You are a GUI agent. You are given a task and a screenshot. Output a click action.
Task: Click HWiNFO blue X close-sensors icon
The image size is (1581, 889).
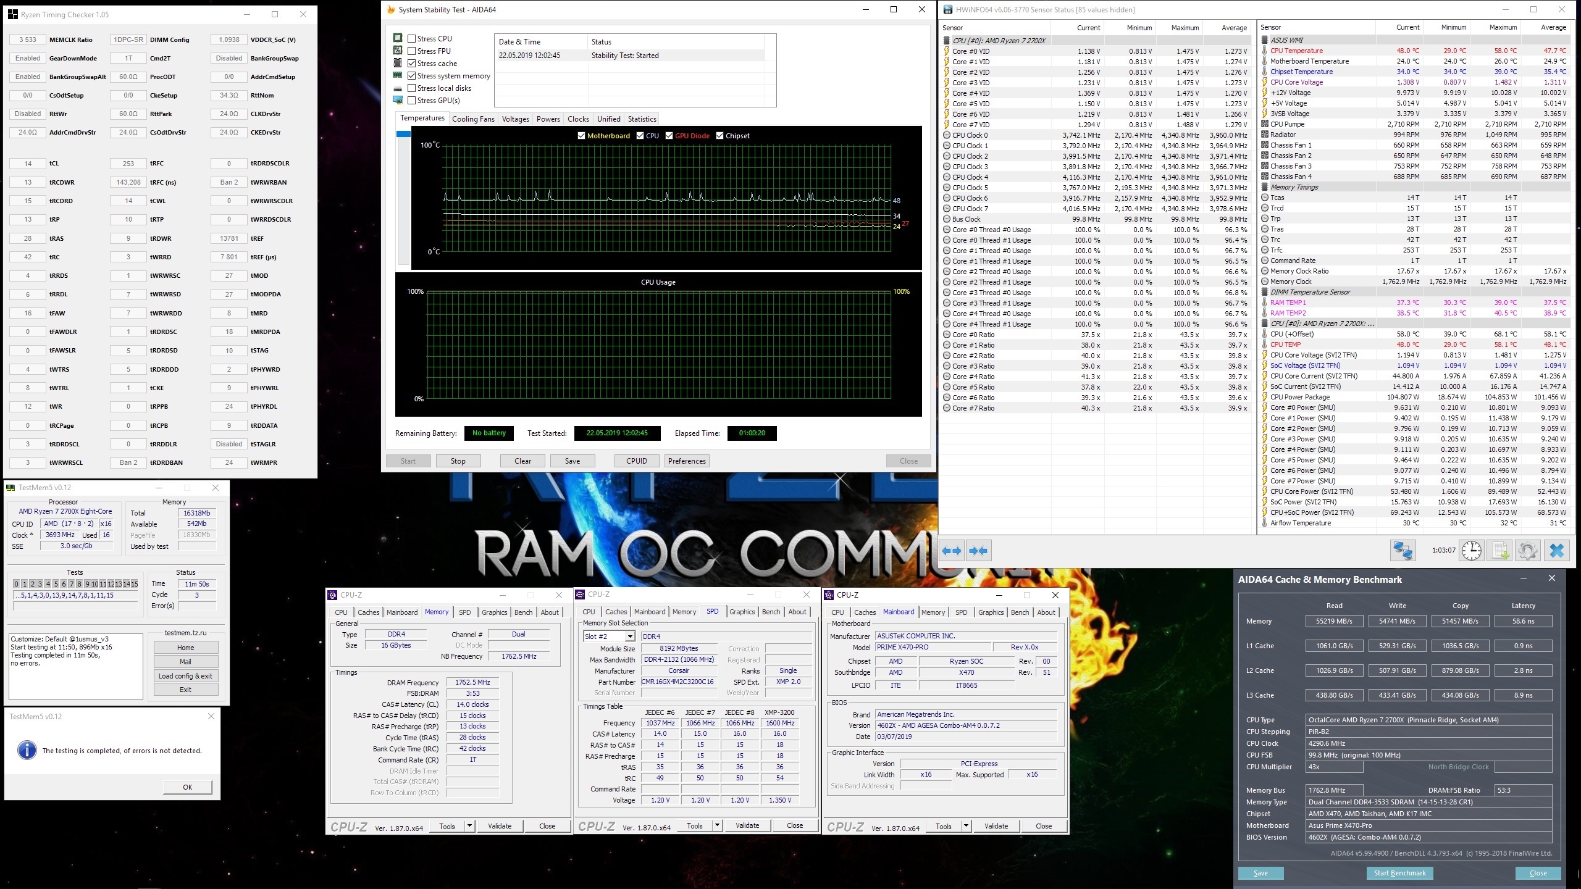click(x=1556, y=550)
